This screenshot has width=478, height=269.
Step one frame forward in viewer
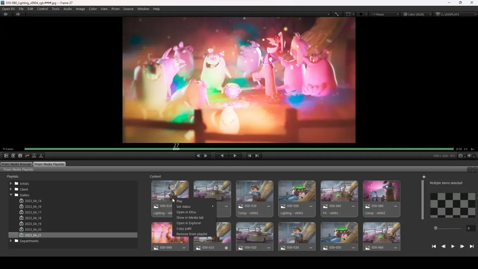click(x=206, y=156)
